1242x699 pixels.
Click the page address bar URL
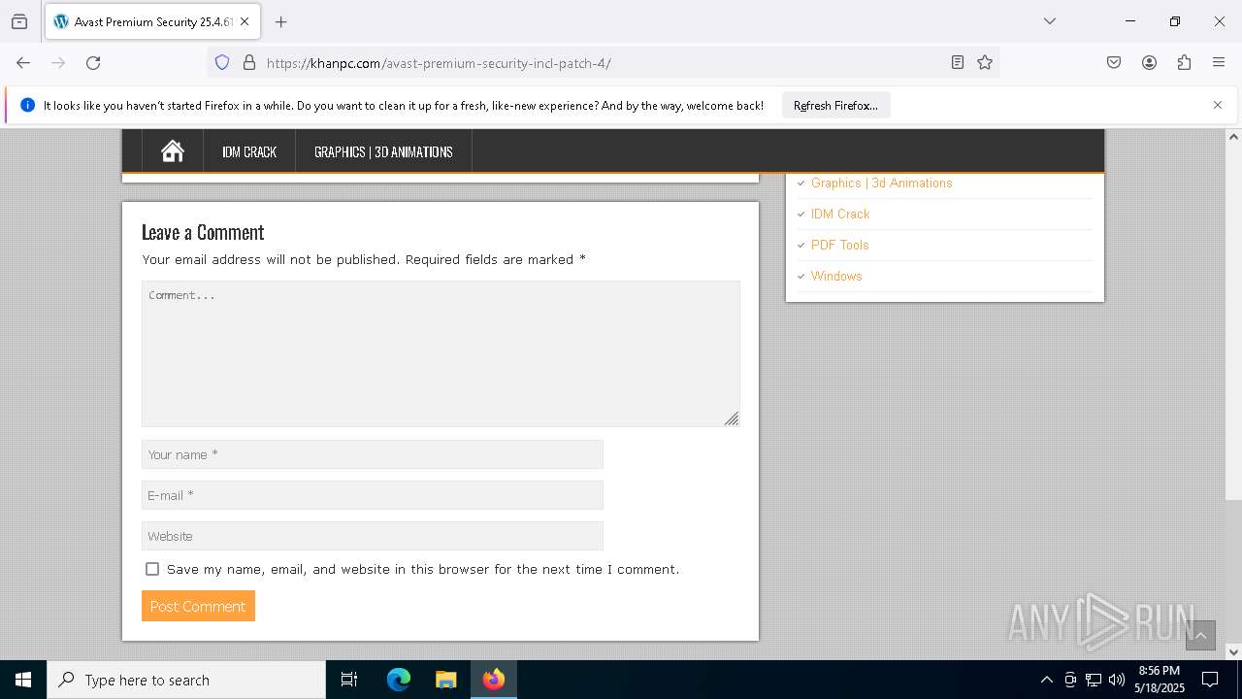click(439, 63)
